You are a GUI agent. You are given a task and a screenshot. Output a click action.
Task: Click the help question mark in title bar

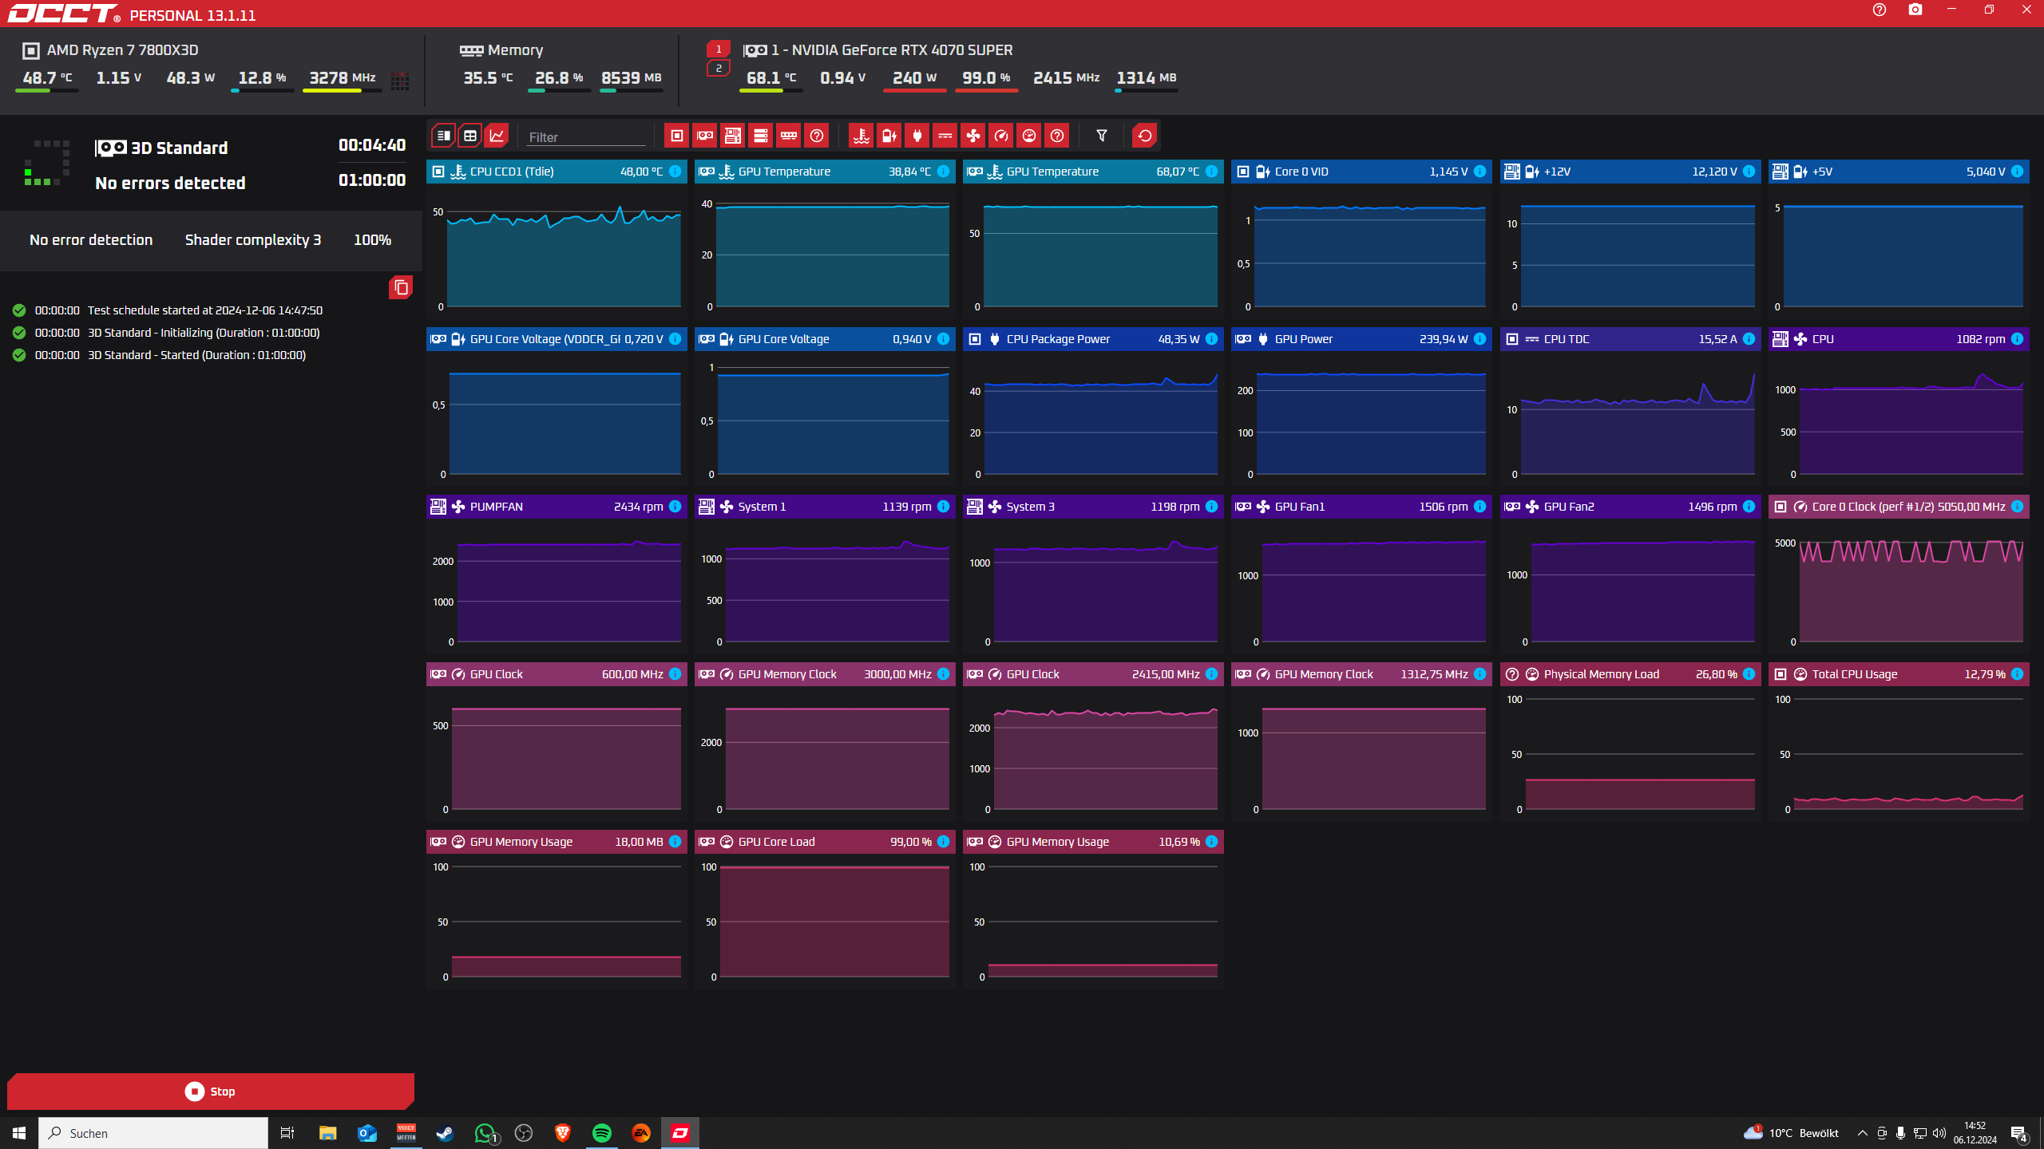point(1879,10)
